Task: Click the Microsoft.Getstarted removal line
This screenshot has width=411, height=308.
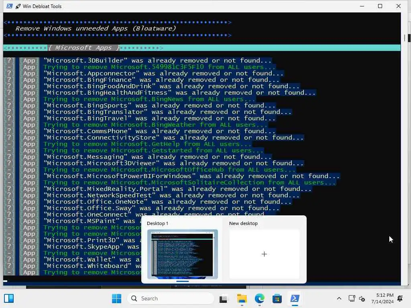Action: (x=153, y=150)
